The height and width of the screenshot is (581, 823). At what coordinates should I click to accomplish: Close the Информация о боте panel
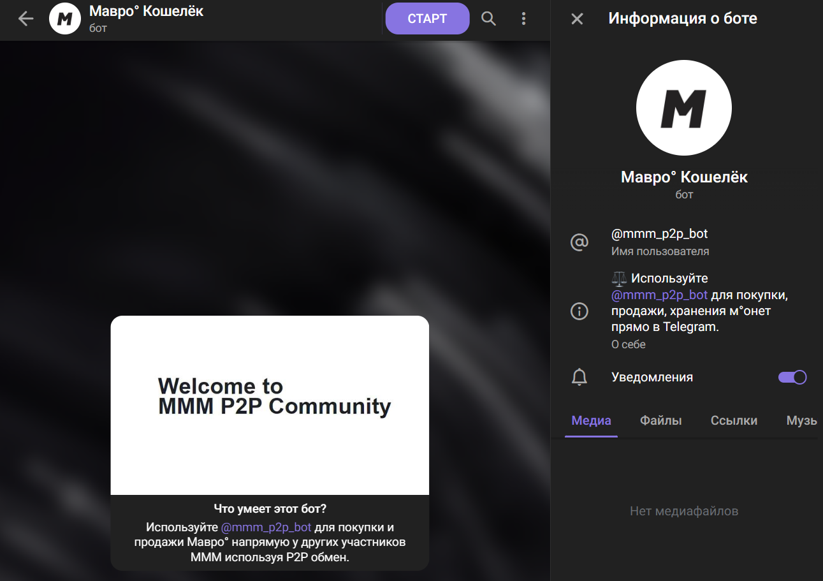coord(577,18)
